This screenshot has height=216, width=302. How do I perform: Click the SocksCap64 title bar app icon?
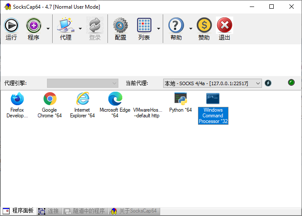[x=7, y=7]
